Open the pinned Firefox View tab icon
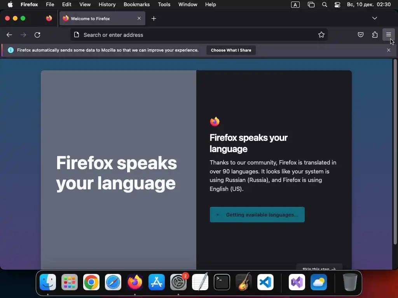 49,18
